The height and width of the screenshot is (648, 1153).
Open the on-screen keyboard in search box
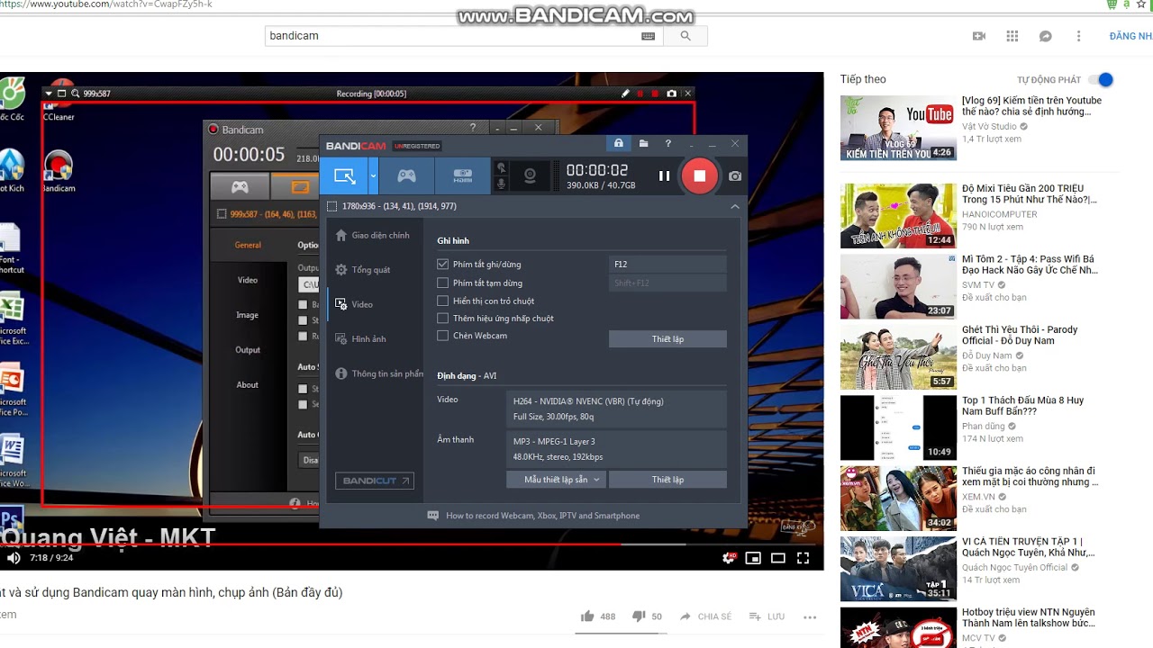pos(649,36)
